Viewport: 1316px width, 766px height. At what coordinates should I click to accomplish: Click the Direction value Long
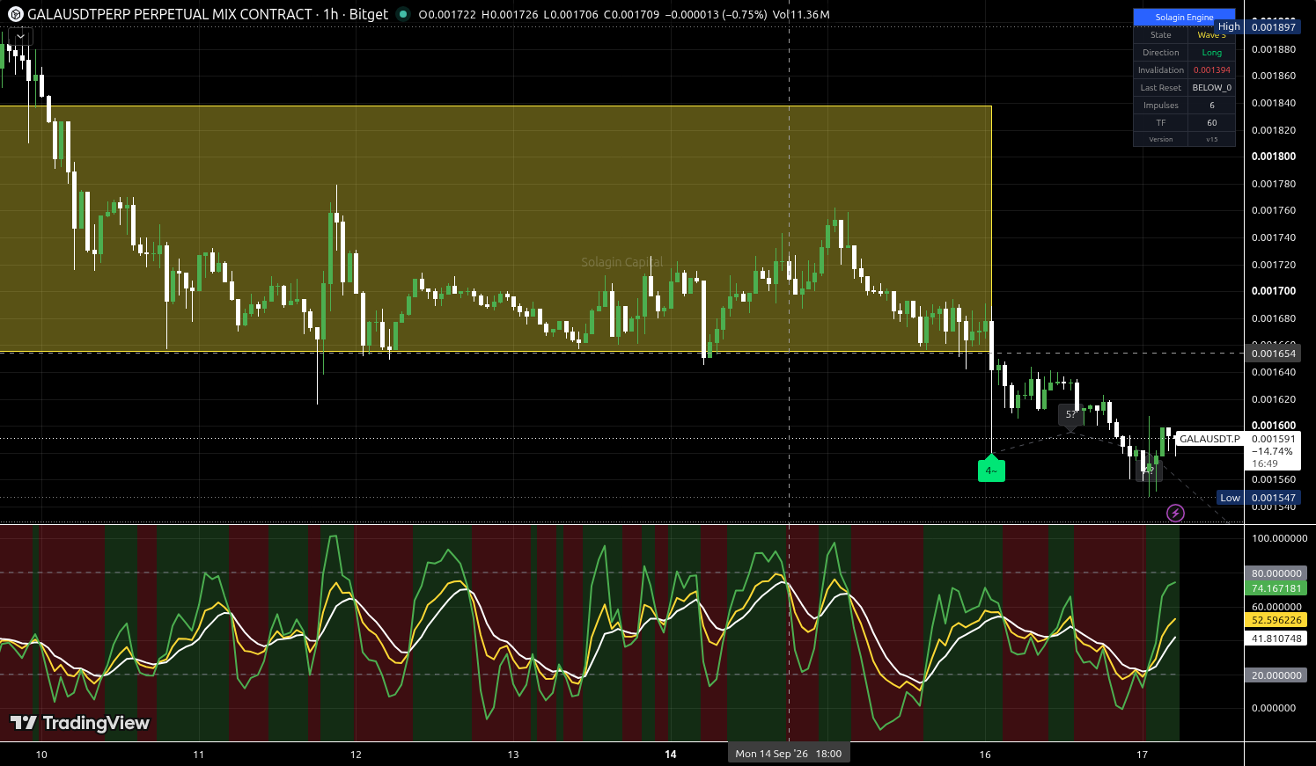(x=1211, y=53)
